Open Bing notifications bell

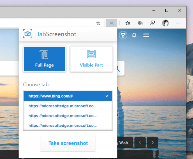[134, 35]
